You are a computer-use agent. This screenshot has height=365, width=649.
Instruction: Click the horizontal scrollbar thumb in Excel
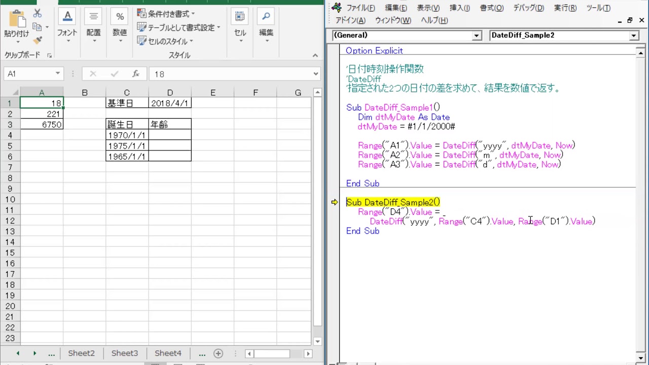coord(272,353)
